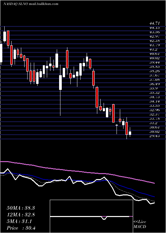The width and height of the screenshot is (166, 233).
Task: Select the Price : 30.4 readout
Action: (21, 228)
